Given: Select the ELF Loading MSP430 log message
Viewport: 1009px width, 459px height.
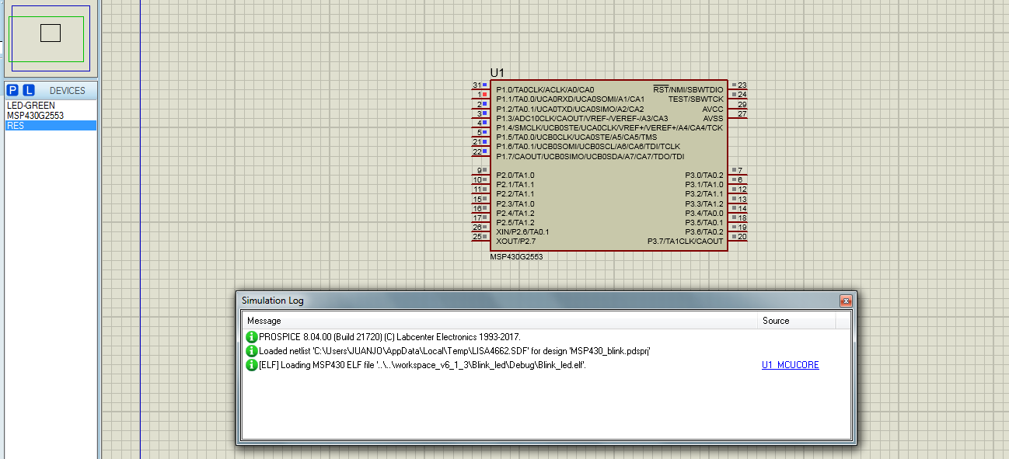Looking at the screenshot, I should pos(422,365).
